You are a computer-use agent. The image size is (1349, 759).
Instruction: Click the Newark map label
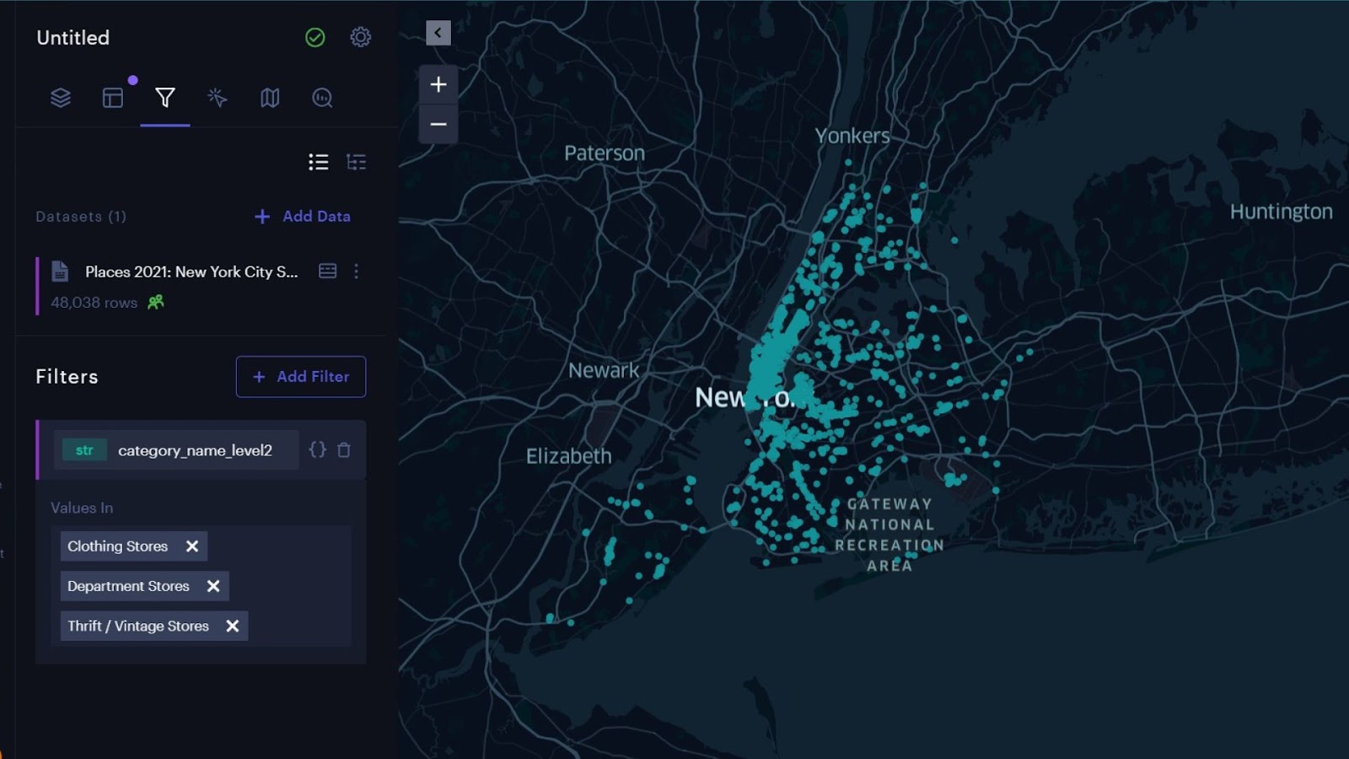604,370
